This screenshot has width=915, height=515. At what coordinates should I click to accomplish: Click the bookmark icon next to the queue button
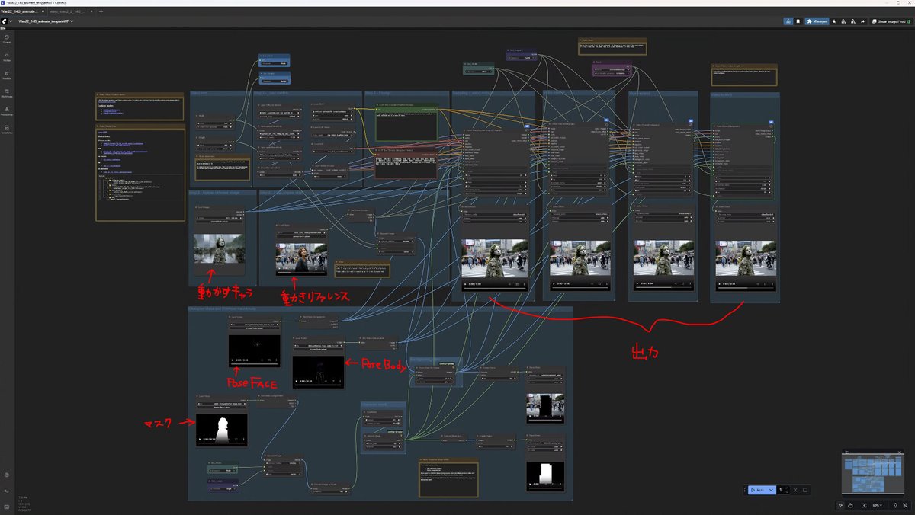point(798,21)
